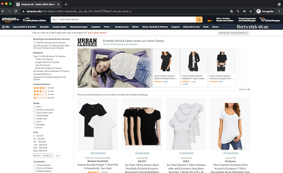Image resolution: width=283 pixels, height=173 pixels.
Task: Open the search category Alle dropdown
Action: point(54,19)
